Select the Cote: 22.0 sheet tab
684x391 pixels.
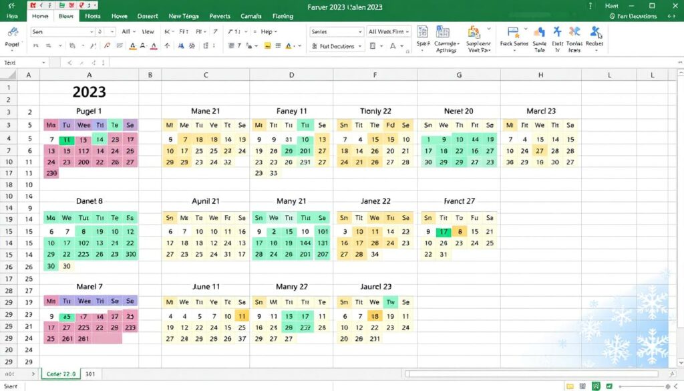click(61, 374)
